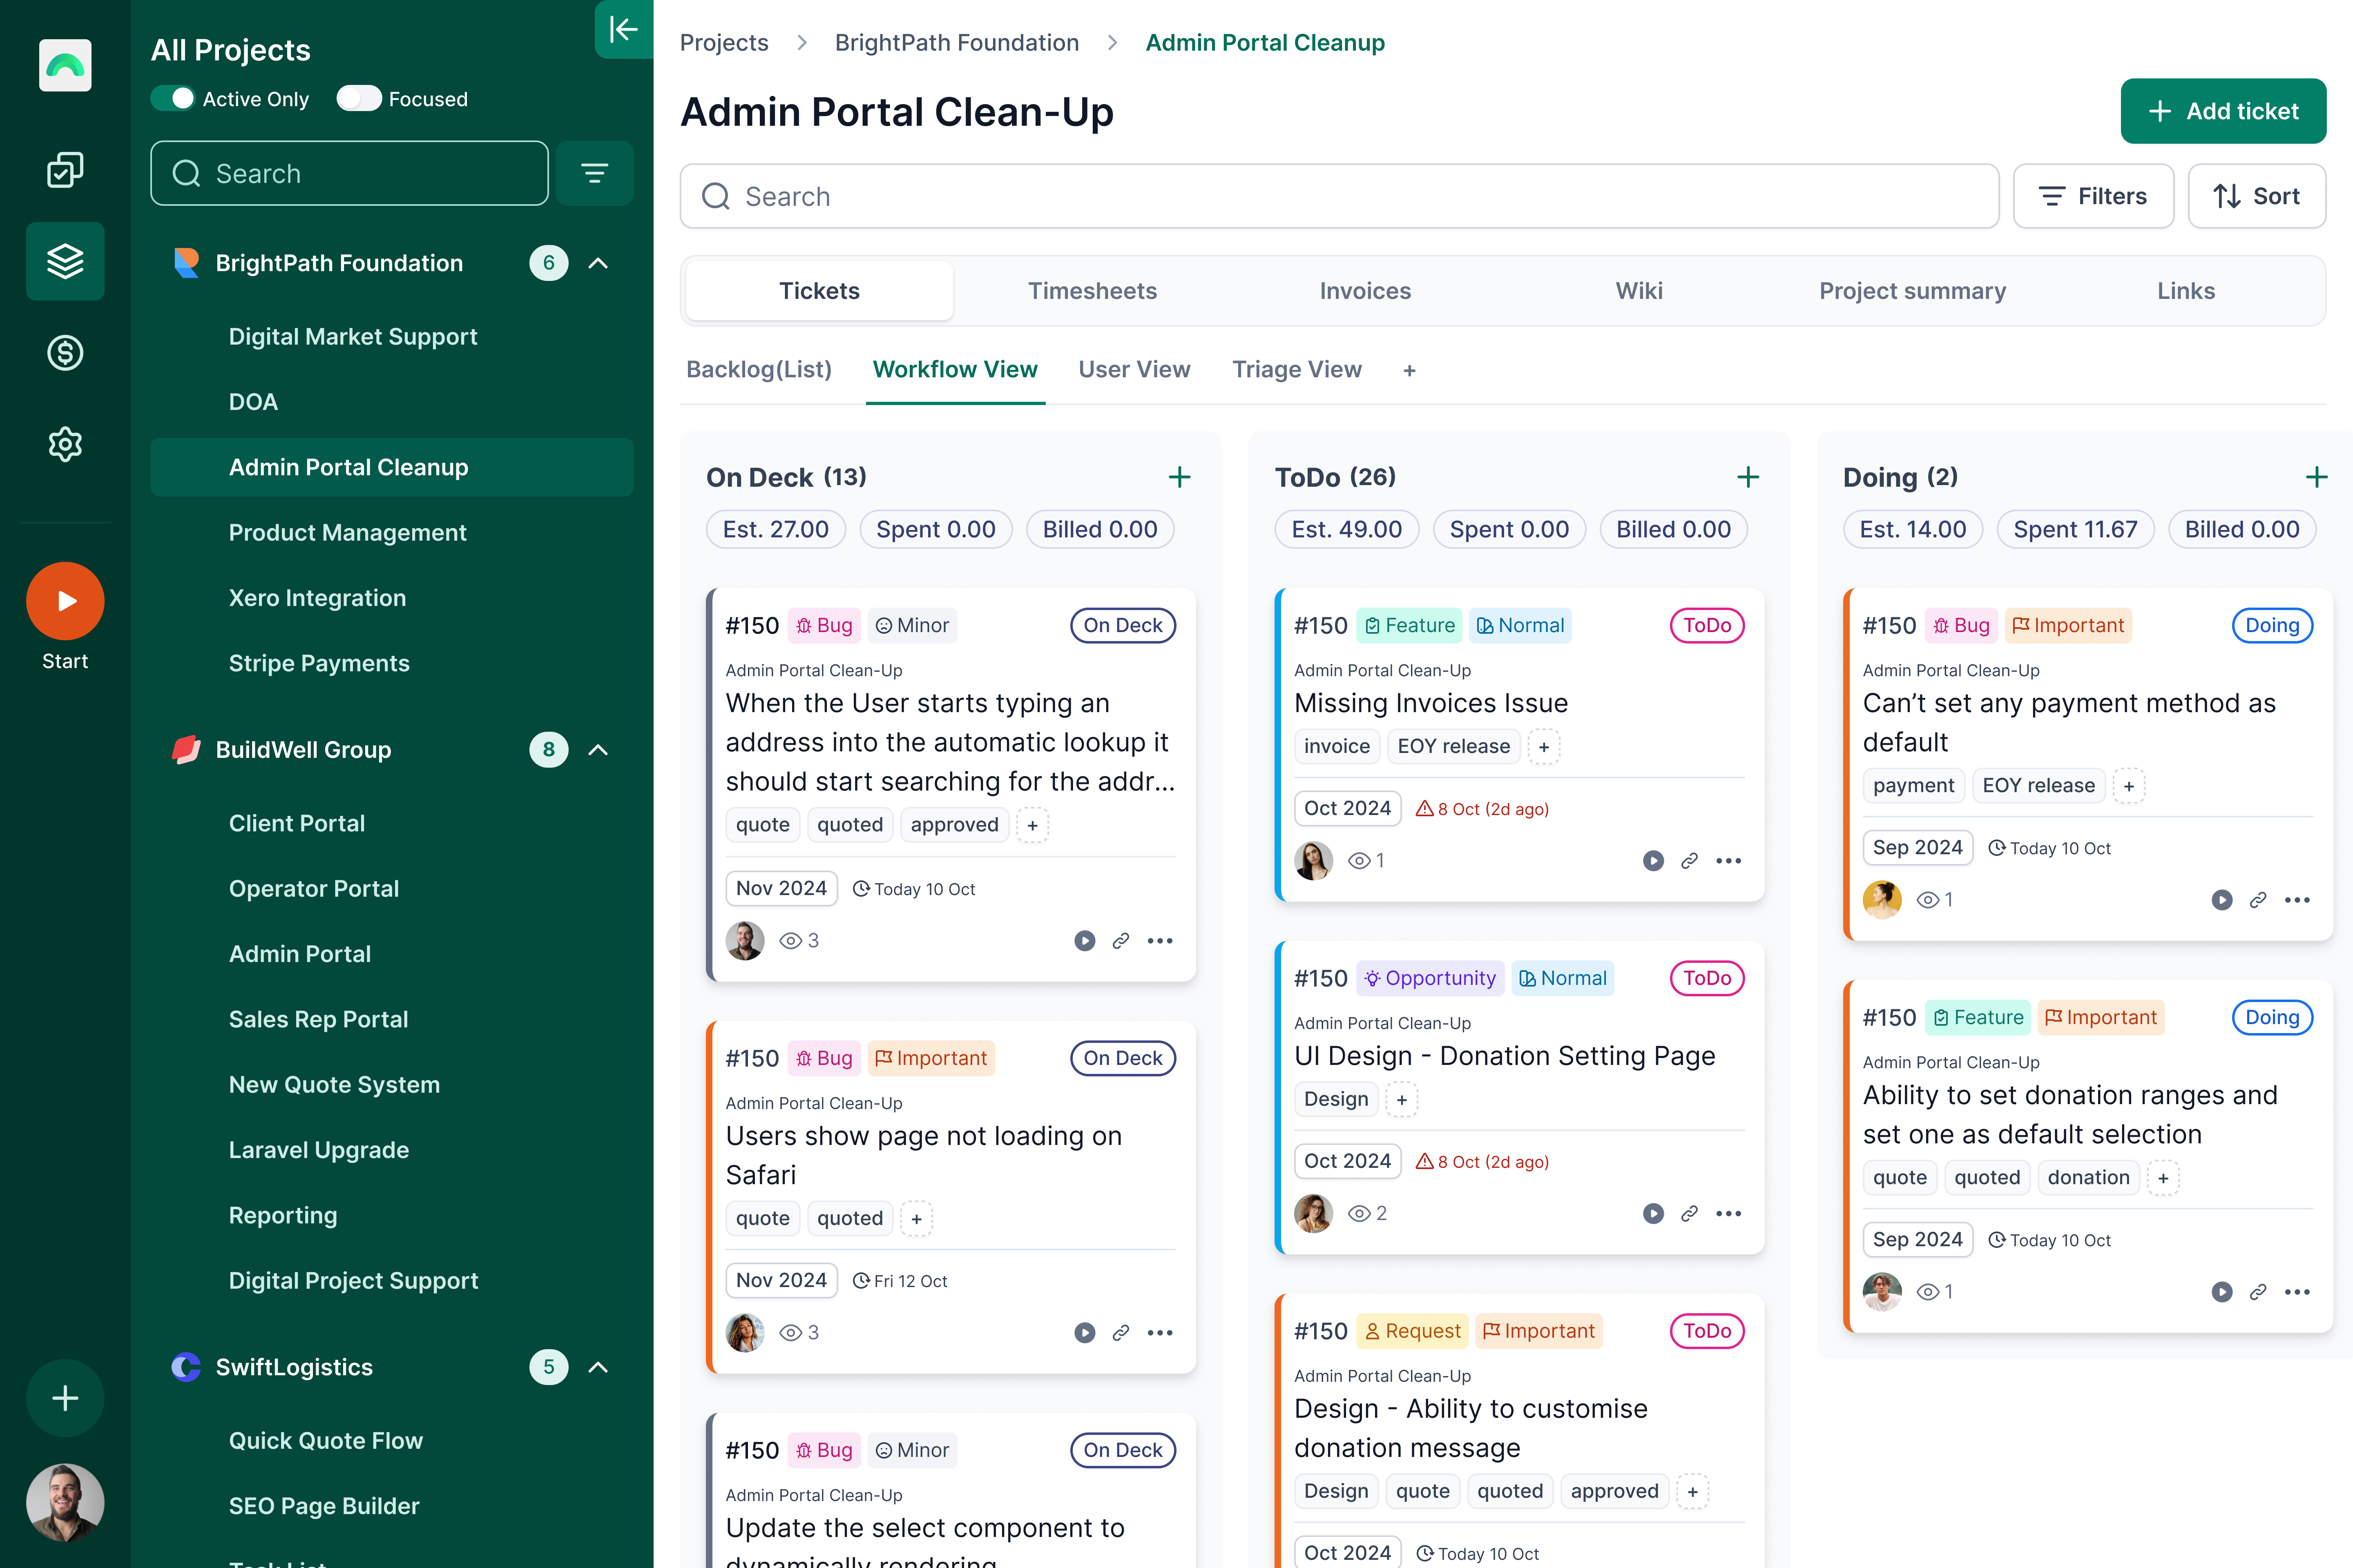Change the On Deck status of address lookup ticket

1123,626
